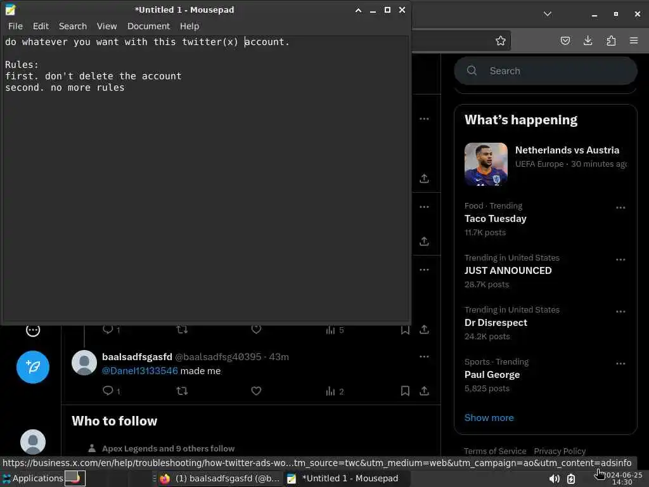Open more options for Taco Tuesday
The width and height of the screenshot is (649, 487).
pos(620,207)
